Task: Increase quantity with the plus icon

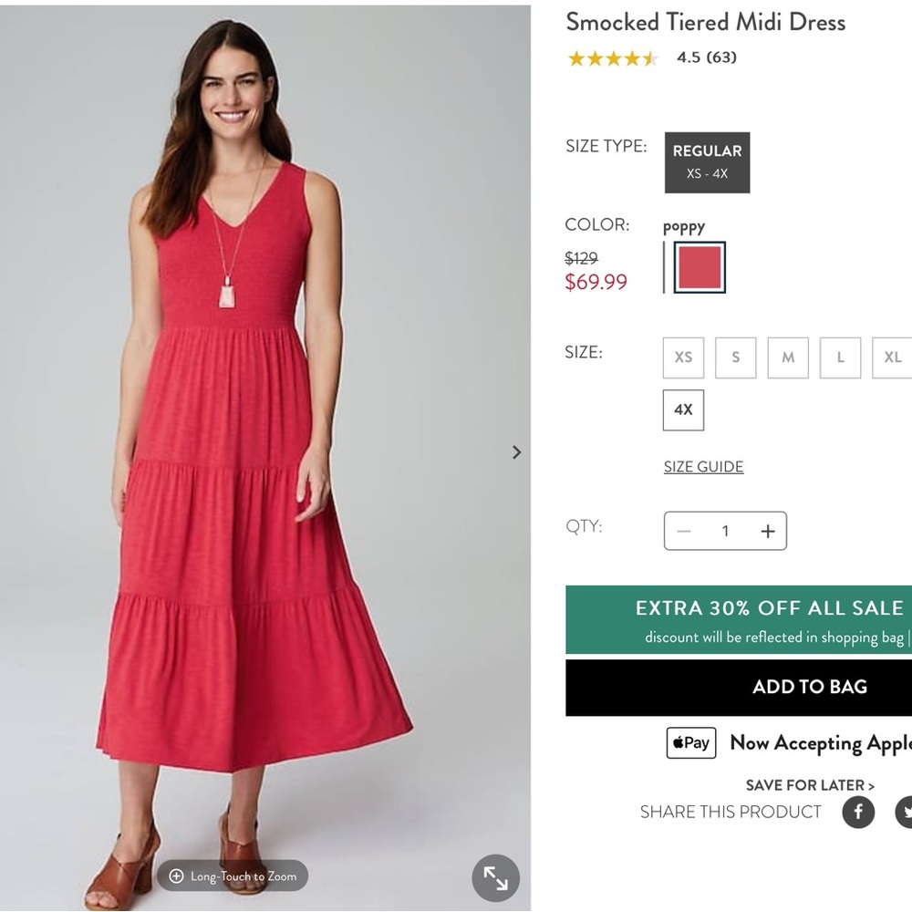Action: coord(768,531)
